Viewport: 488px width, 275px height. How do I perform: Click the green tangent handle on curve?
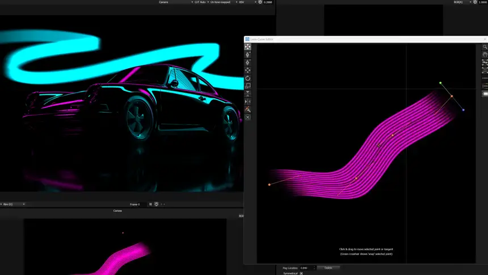440,83
